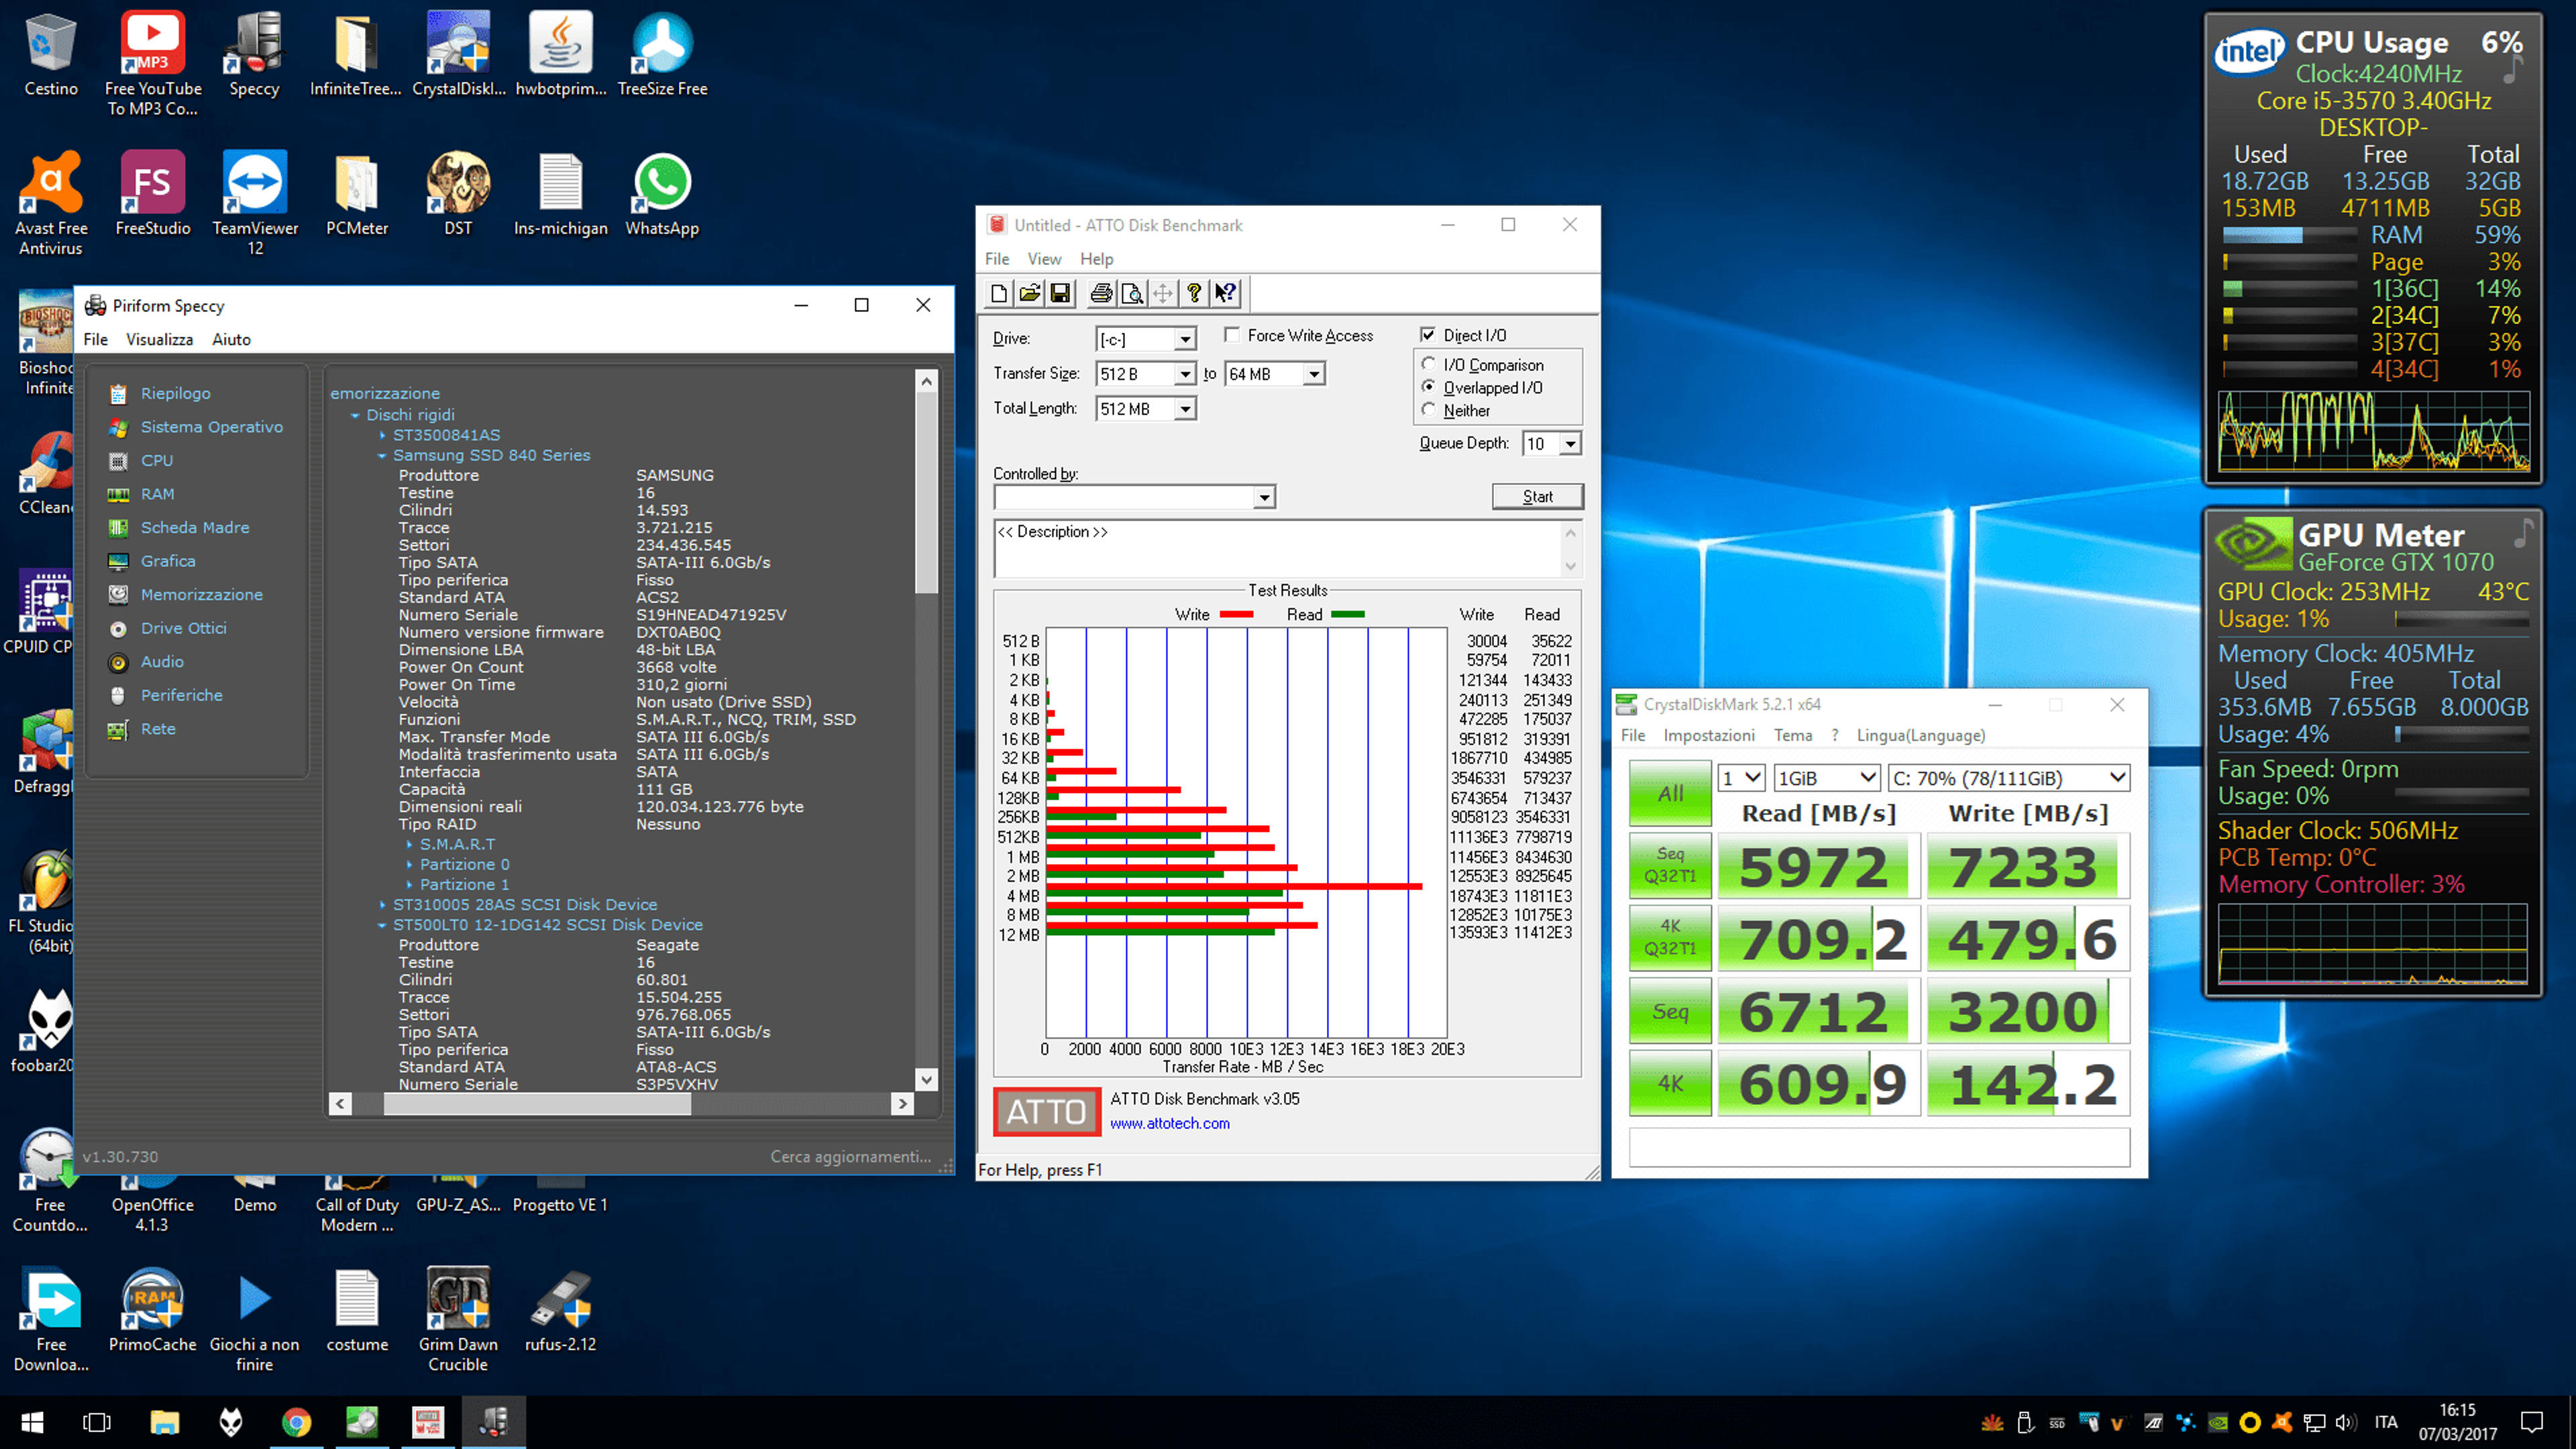Open Sistema Operativo in Speccy sidebar

211,427
